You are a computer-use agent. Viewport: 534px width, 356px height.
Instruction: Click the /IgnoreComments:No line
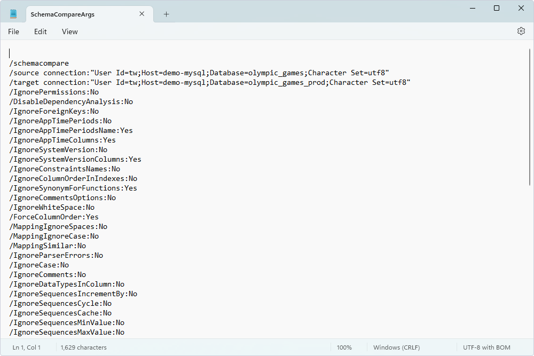click(48, 275)
